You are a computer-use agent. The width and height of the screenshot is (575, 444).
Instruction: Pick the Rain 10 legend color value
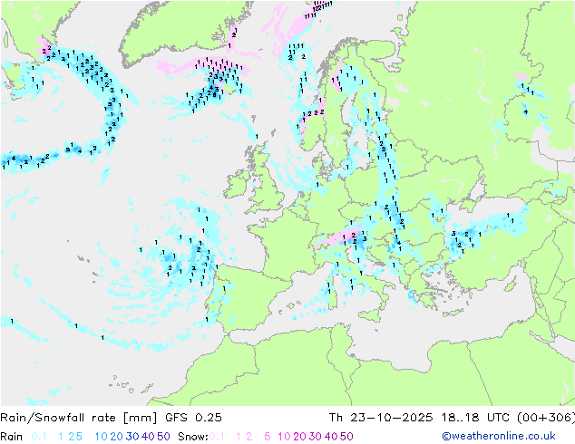pyautogui.click(x=101, y=437)
